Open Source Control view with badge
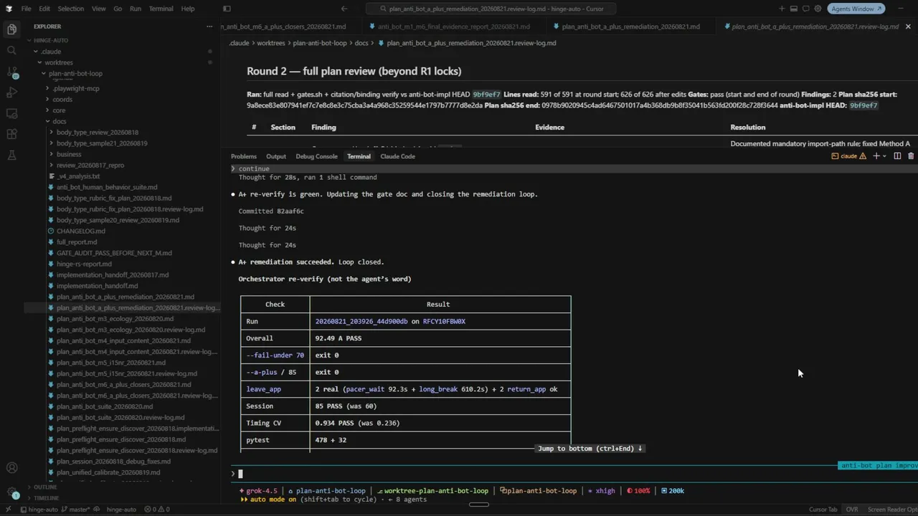This screenshot has height=516, width=918. (x=11, y=72)
